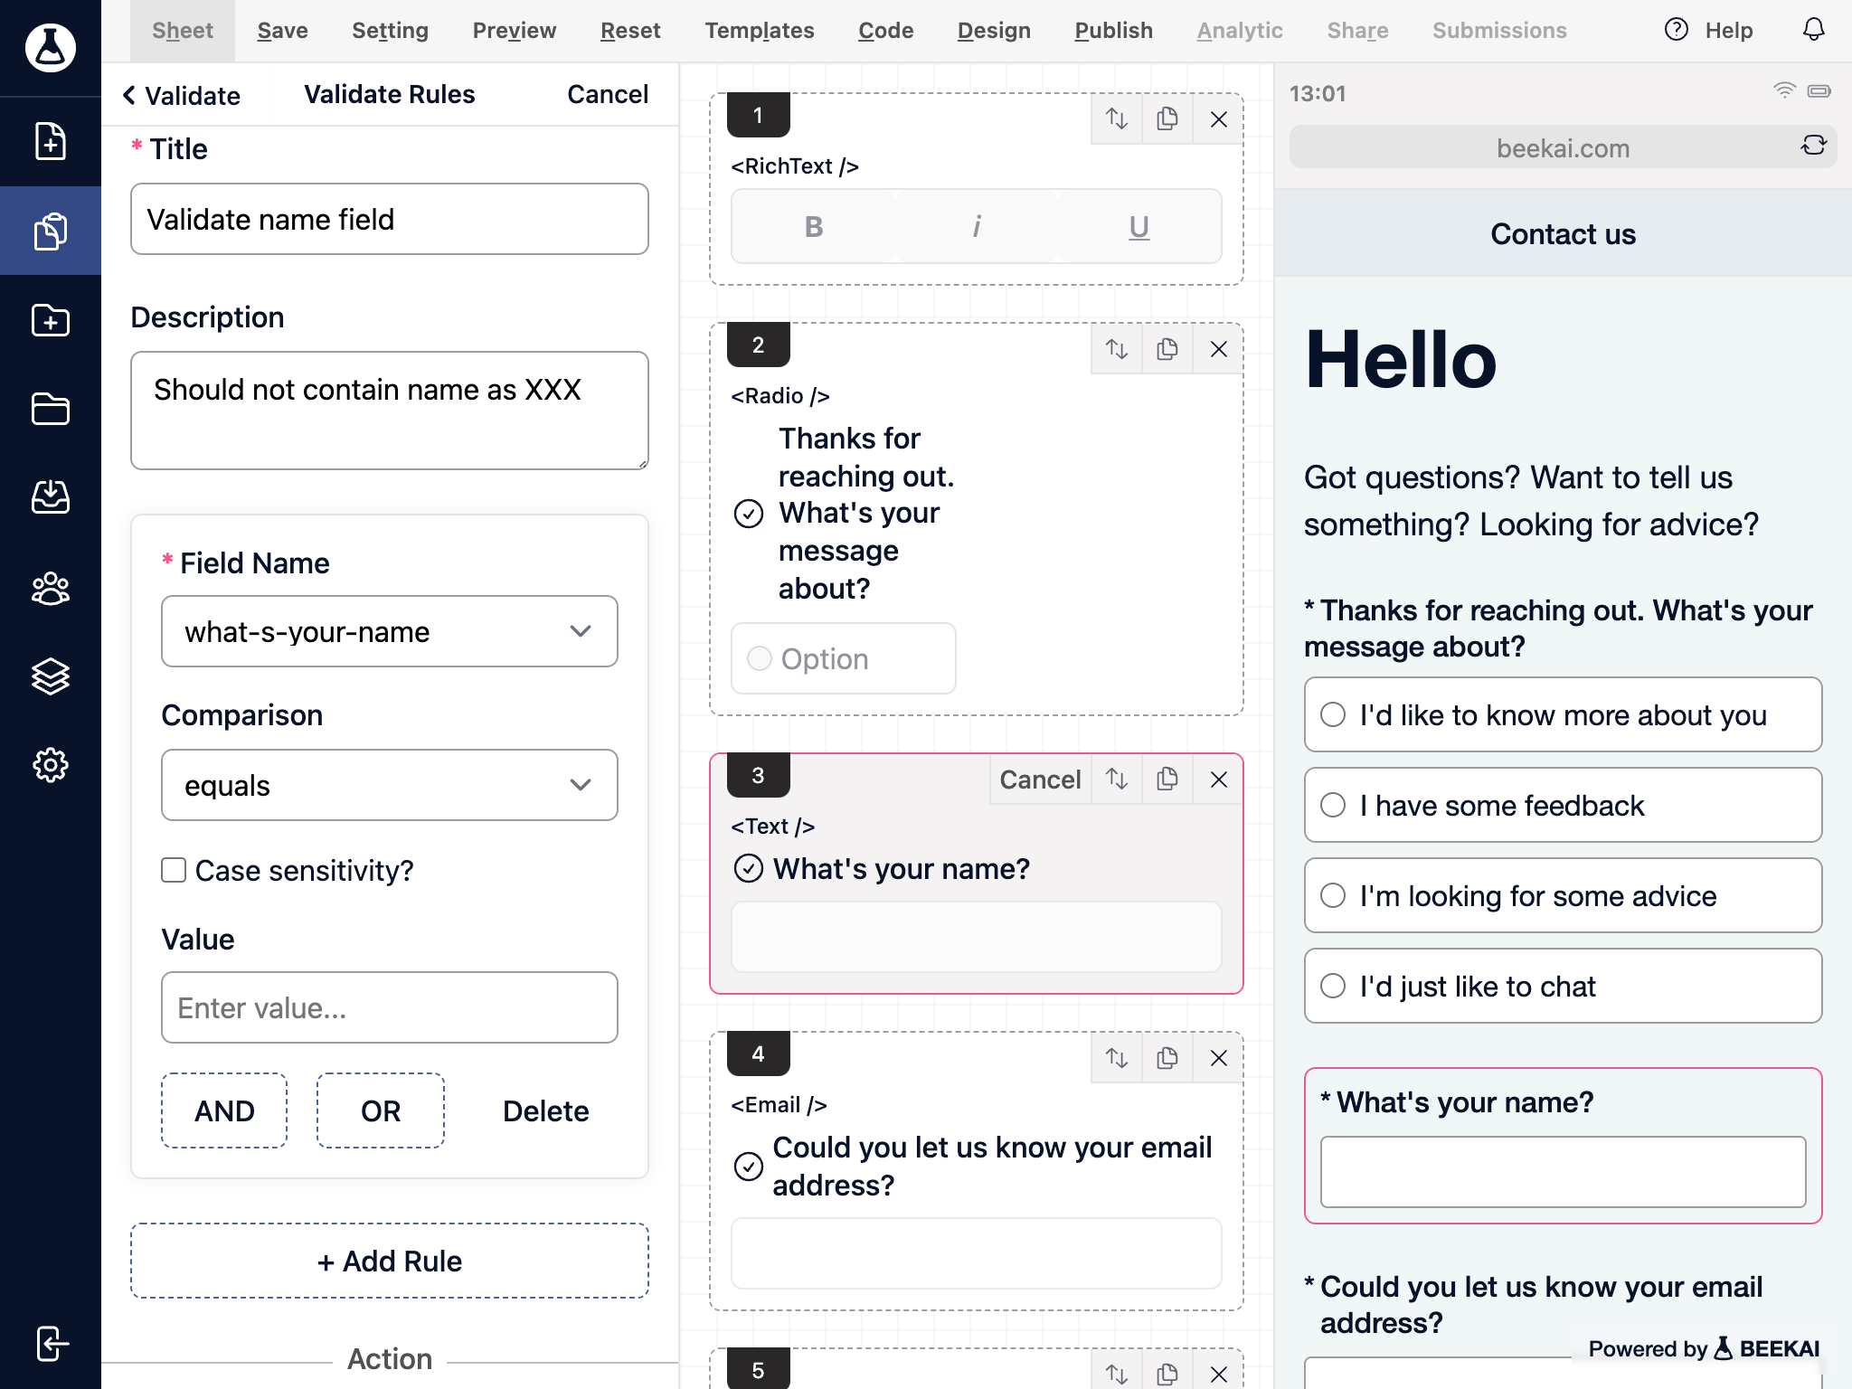Click Bold in RichText toolbar
1852x1389 pixels.
(814, 226)
